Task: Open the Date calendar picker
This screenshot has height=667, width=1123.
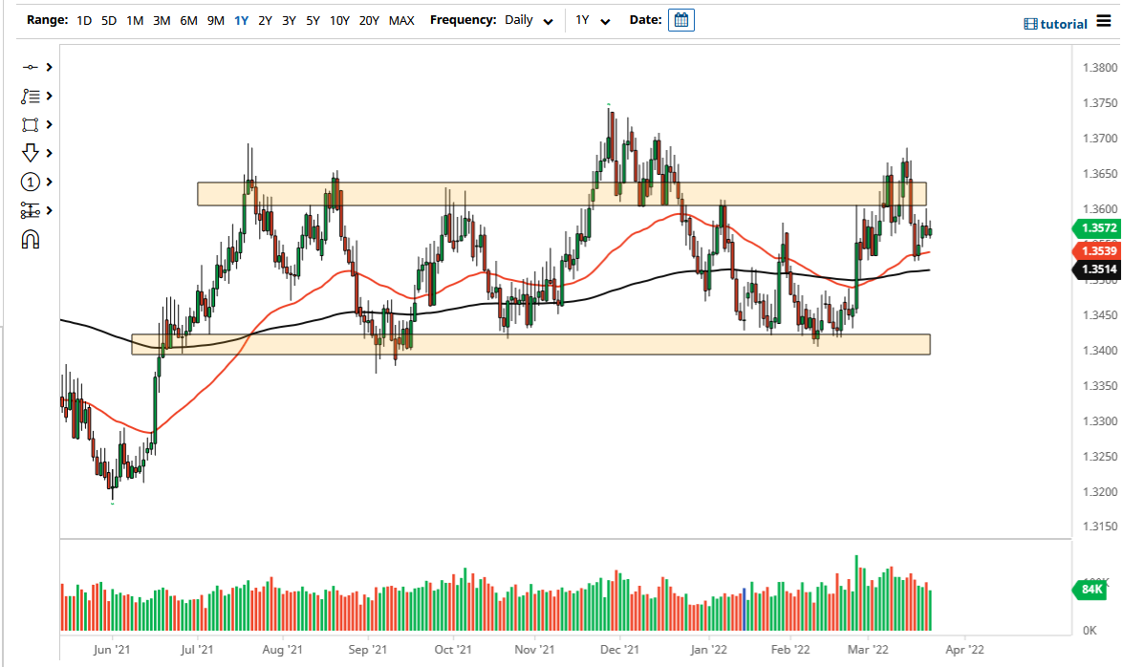Action: point(680,19)
